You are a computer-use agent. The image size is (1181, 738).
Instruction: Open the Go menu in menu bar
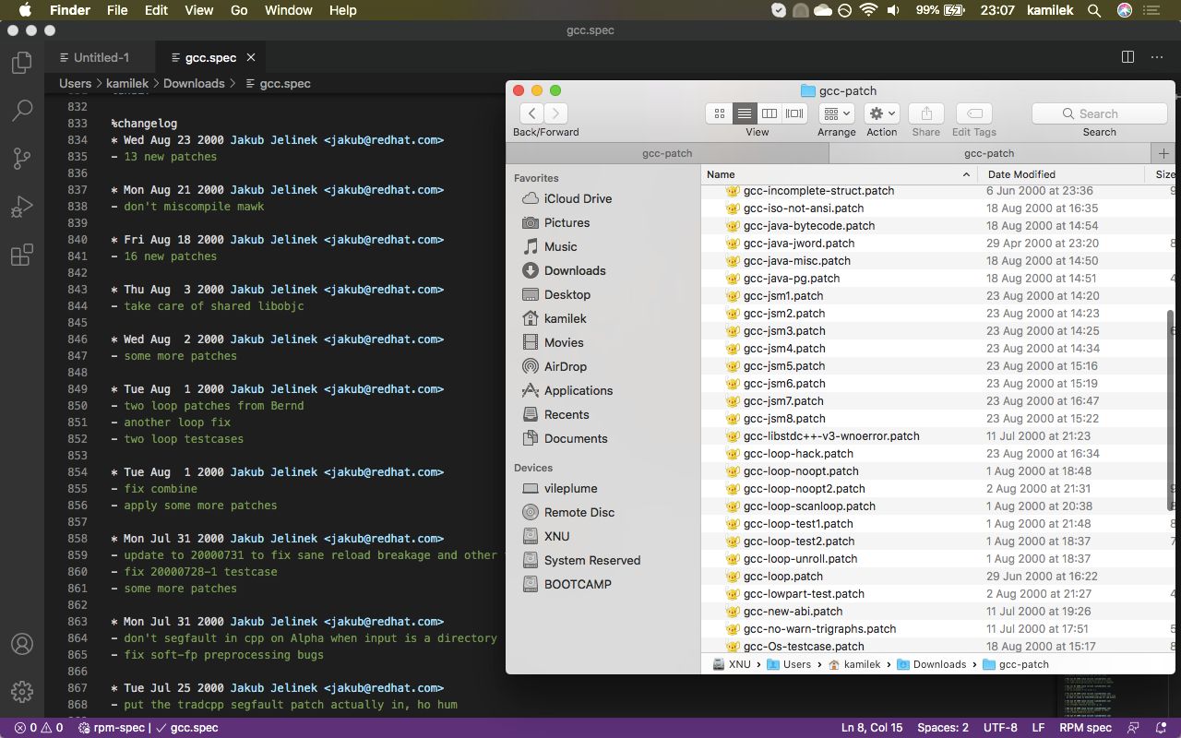239,10
